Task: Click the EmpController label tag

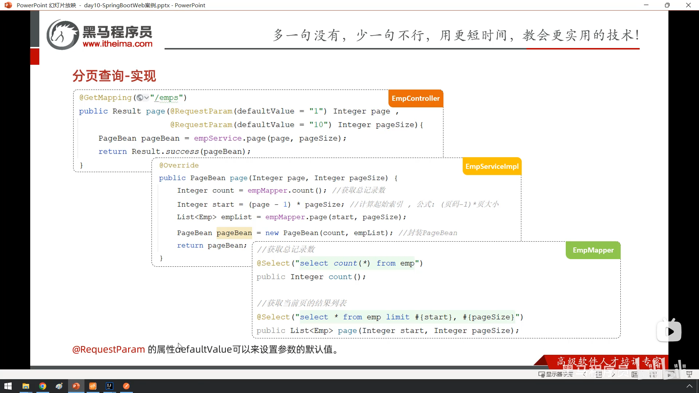Action: tap(416, 98)
